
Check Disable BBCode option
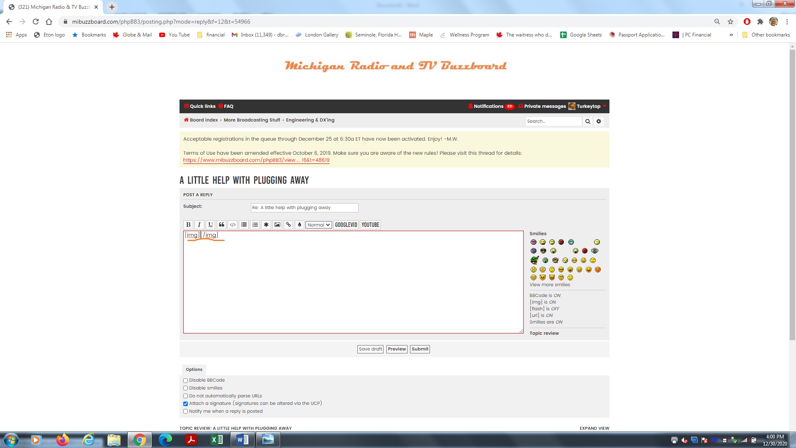186,380
